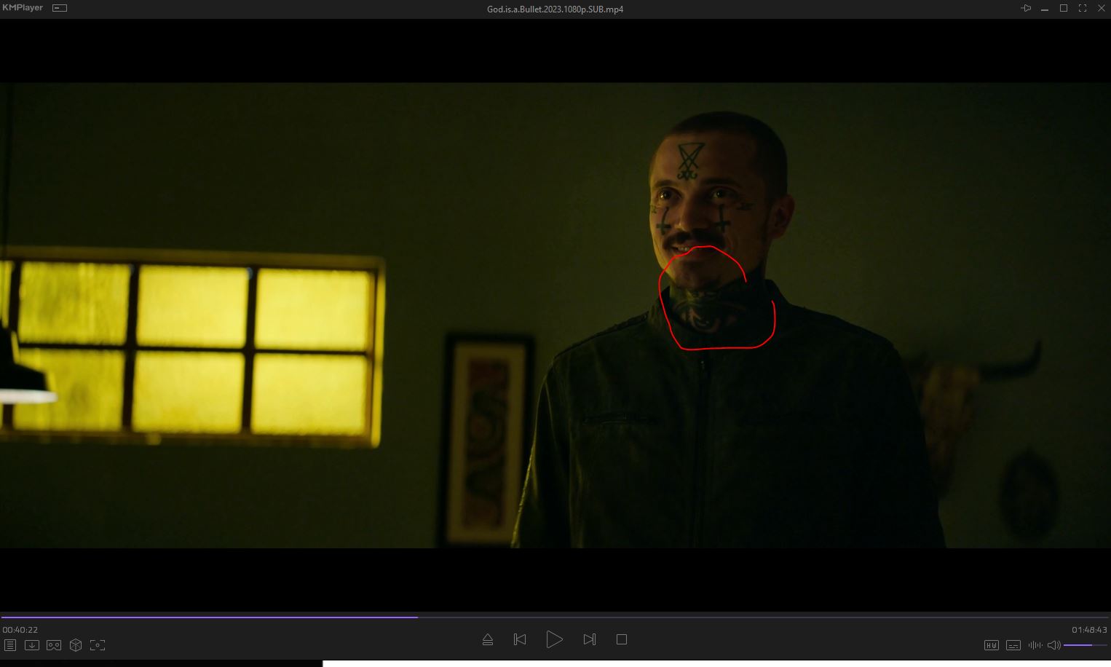Enable VR mode with goggles icon
The width and height of the screenshot is (1111, 667).
coord(54,645)
